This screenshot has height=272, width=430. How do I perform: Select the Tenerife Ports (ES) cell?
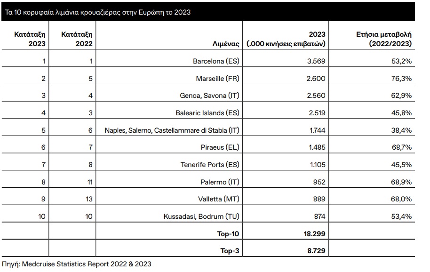pyautogui.click(x=210, y=165)
